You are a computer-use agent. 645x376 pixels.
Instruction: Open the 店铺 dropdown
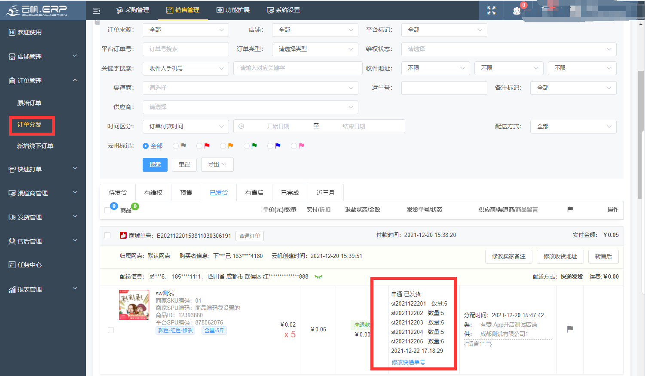pyautogui.click(x=315, y=30)
